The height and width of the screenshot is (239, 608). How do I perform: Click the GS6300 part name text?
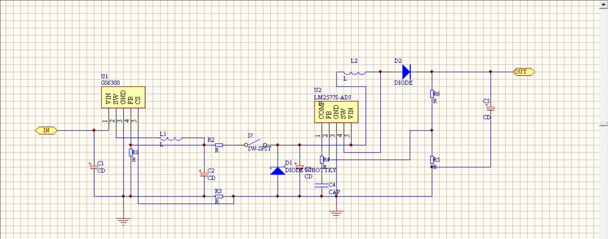(x=111, y=82)
